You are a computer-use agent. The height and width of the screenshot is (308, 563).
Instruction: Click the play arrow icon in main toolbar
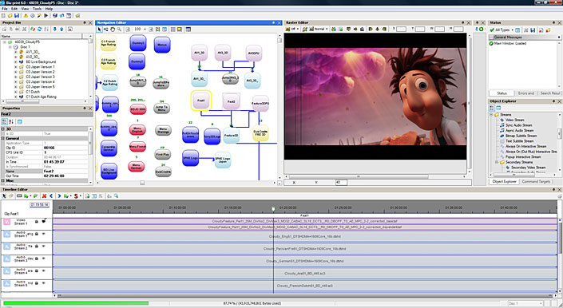pos(46,15)
